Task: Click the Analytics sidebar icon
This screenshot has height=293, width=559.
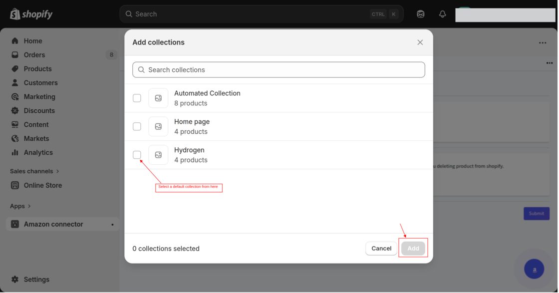Action: pos(15,153)
